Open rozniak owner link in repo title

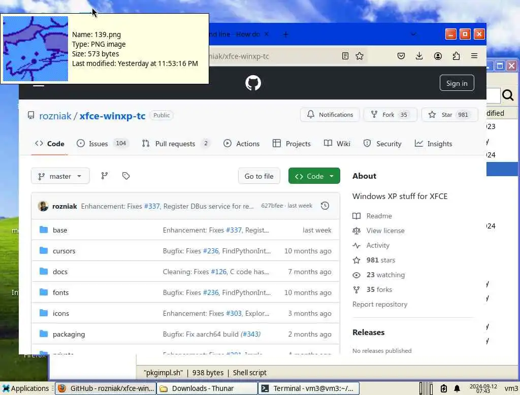pos(55,116)
